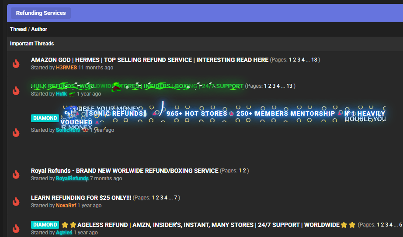Go to page 1 of the AGELESS REFUND thread
Screen dimensions: 403x237
pos(378,225)
